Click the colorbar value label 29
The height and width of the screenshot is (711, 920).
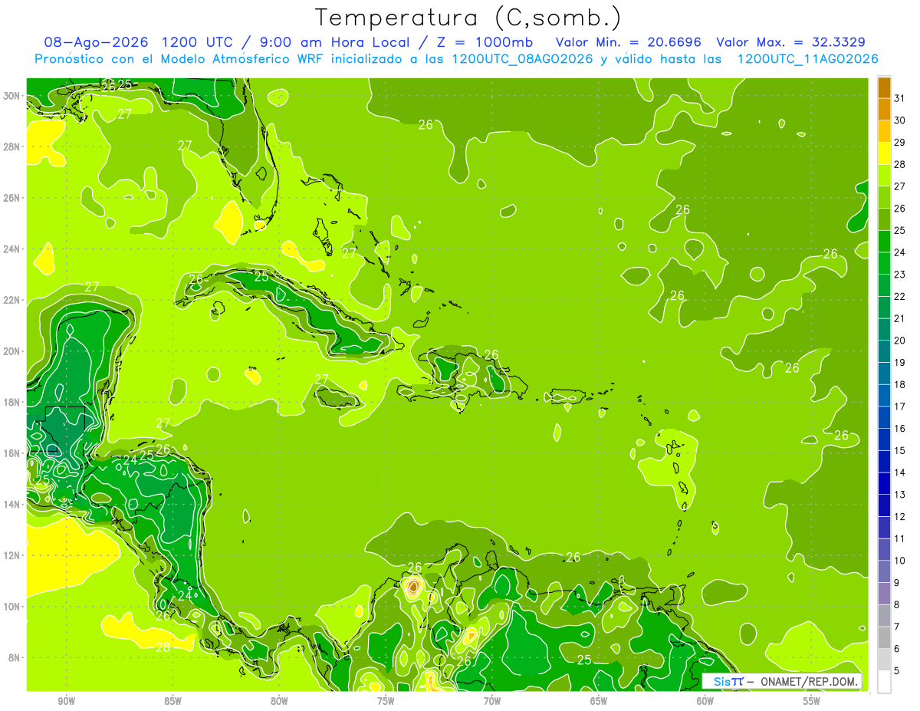click(x=900, y=142)
